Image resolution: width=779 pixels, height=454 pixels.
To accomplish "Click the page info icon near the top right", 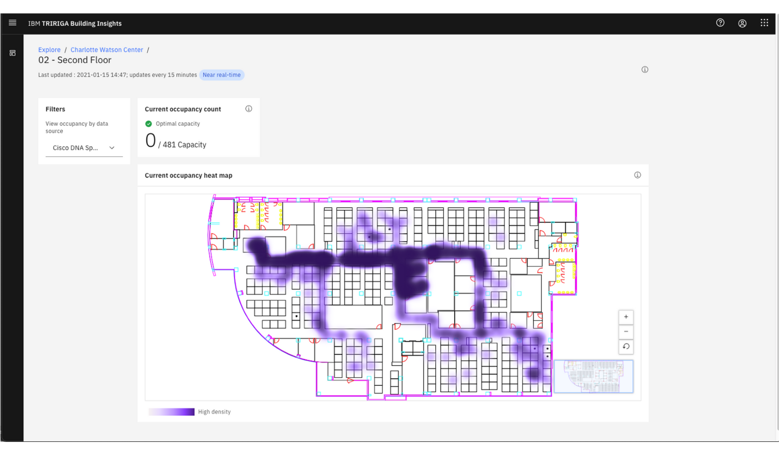I will click(x=645, y=70).
